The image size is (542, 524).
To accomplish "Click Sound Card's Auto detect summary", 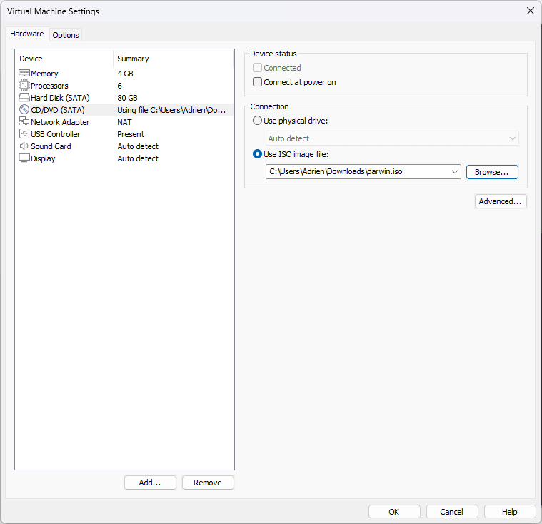I will (x=138, y=146).
